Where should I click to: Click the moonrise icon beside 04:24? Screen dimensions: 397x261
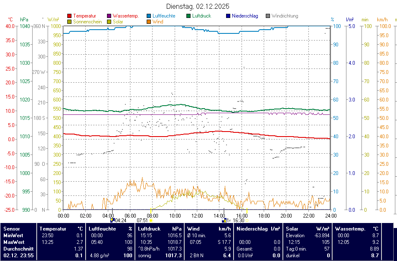(112, 220)
